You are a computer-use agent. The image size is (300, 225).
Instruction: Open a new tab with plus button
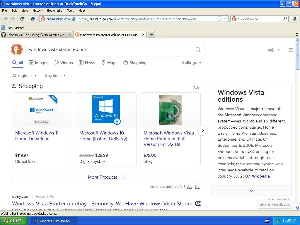coord(151,35)
